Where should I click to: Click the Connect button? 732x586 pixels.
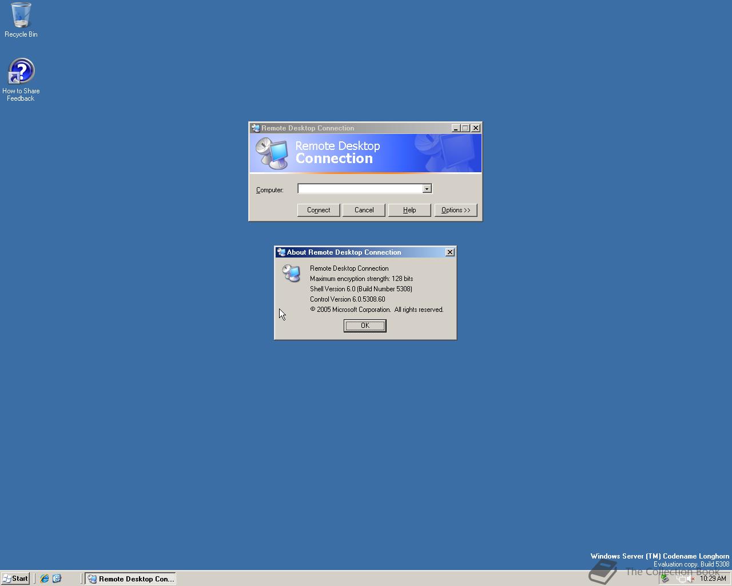319,210
